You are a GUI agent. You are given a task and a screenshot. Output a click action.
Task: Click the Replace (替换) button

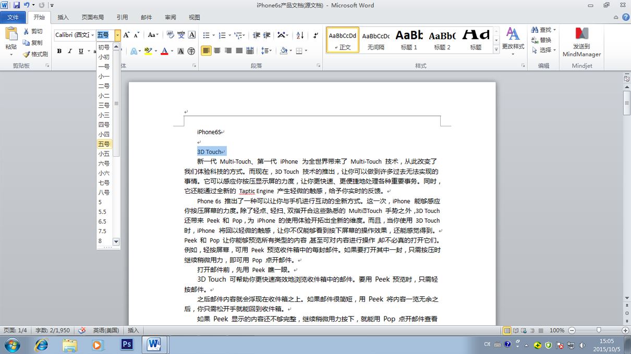tap(541, 40)
